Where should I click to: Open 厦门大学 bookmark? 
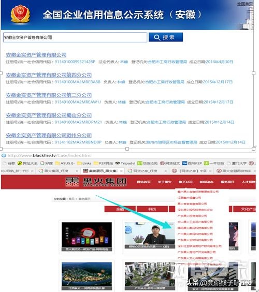pyautogui.click(x=237, y=163)
